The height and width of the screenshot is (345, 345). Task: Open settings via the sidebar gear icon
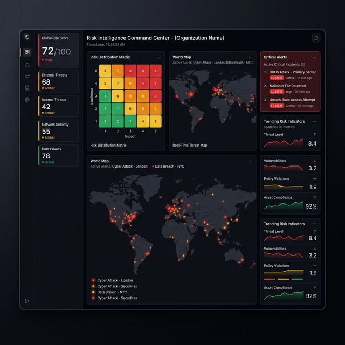[x=27, y=99]
